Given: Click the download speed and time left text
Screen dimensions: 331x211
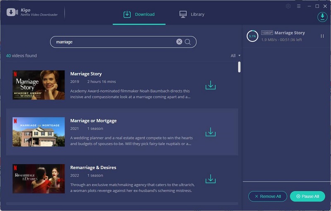Looking at the screenshot, I should click(281, 40).
